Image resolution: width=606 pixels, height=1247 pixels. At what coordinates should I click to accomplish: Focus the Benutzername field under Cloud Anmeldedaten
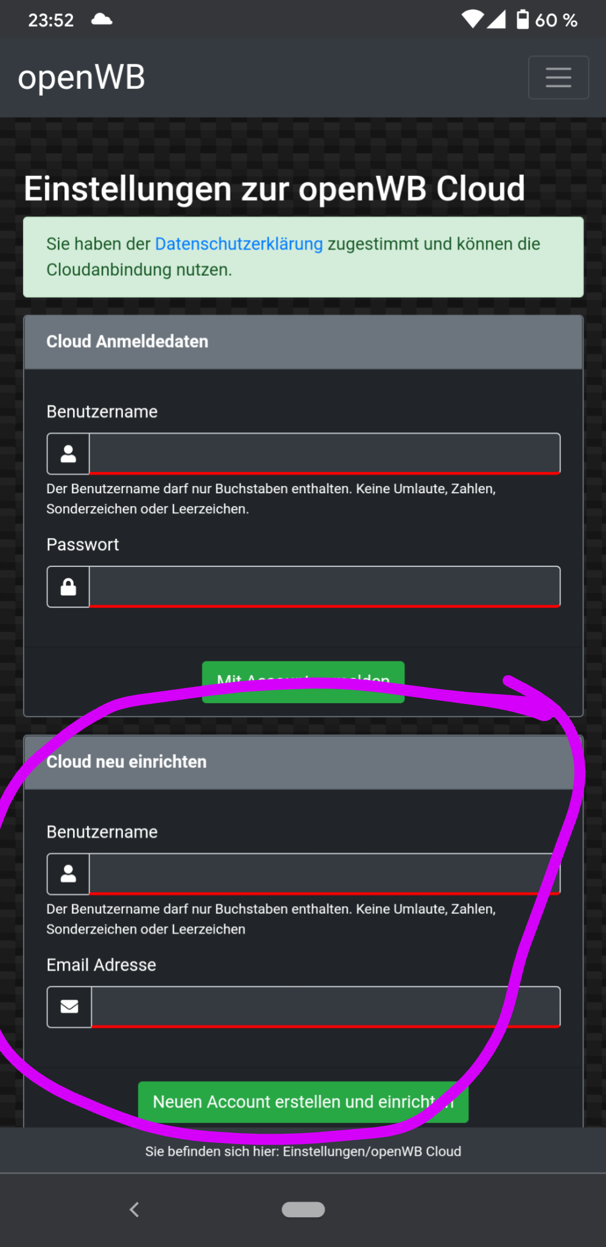click(x=324, y=454)
